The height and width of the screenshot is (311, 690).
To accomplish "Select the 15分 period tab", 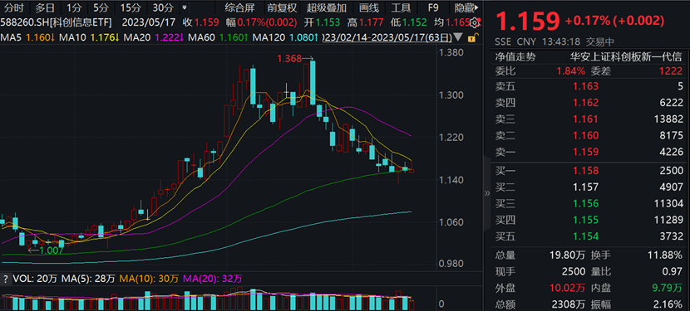I will click(x=130, y=7).
